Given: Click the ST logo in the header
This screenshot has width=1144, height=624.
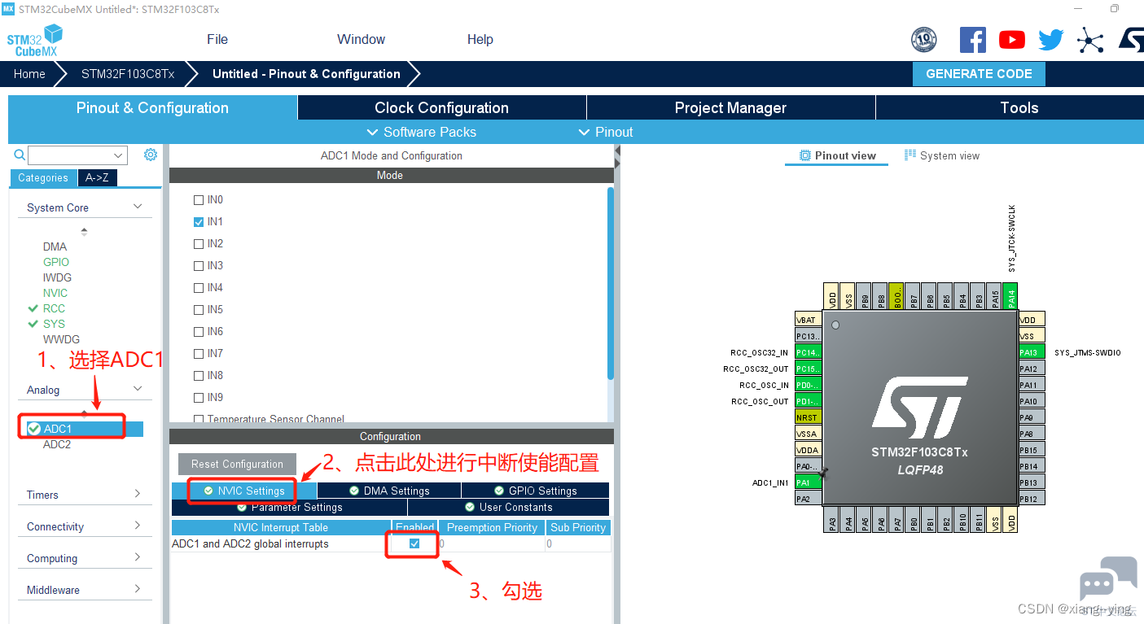Looking at the screenshot, I should pyautogui.click(x=1131, y=40).
